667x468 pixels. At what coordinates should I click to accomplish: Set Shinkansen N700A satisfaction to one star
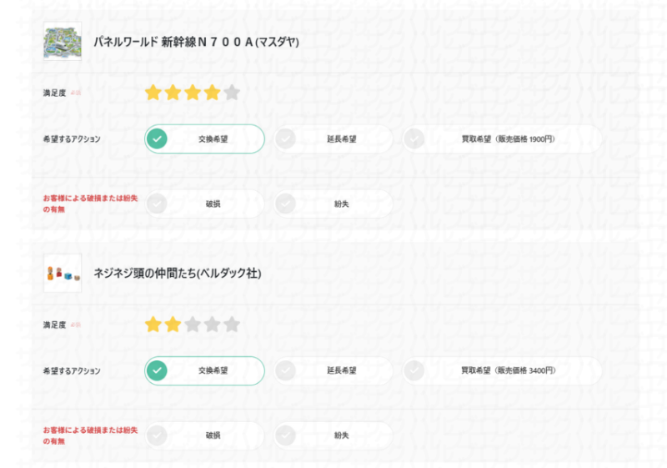pos(153,93)
